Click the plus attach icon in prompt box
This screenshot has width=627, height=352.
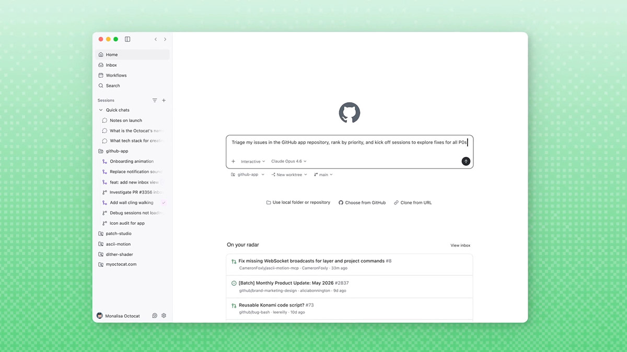234,162
